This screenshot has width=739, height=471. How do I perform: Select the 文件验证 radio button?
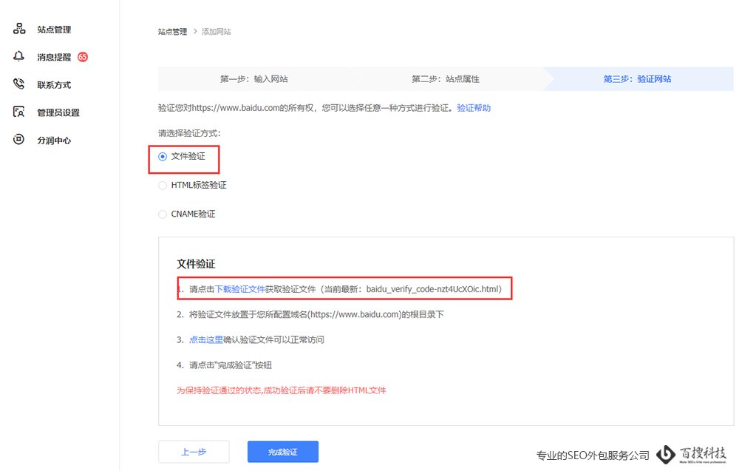pyautogui.click(x=163, y=157)
